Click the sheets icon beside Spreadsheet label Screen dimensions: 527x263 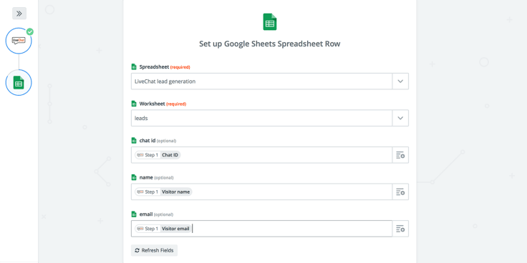[134, 66]
